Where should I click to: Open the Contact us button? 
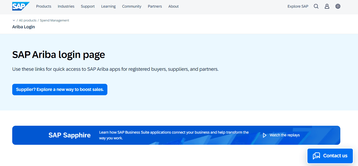[330, 156]
